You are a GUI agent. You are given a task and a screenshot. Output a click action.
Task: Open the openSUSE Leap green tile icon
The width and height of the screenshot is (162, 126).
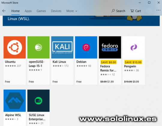38,47
